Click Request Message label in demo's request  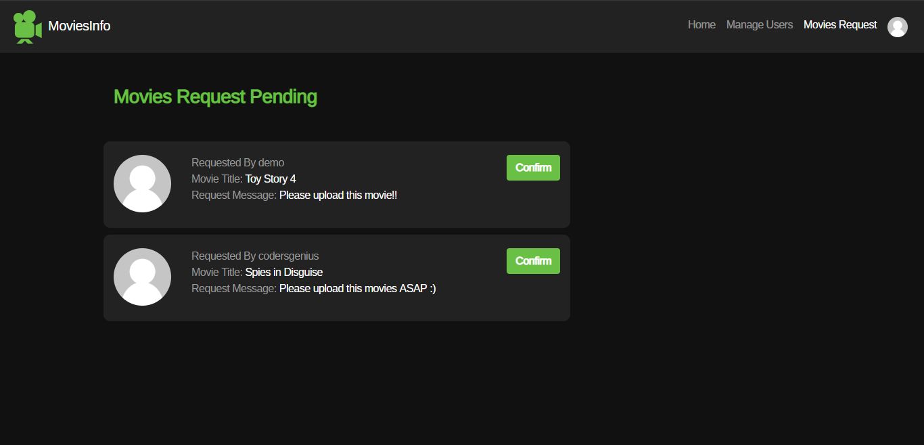233,195
